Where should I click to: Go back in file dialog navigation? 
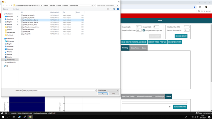pyautogui.click(x=4, y=5)
